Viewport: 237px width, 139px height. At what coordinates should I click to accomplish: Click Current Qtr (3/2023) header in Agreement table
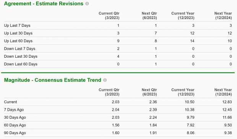pos(109,16)
